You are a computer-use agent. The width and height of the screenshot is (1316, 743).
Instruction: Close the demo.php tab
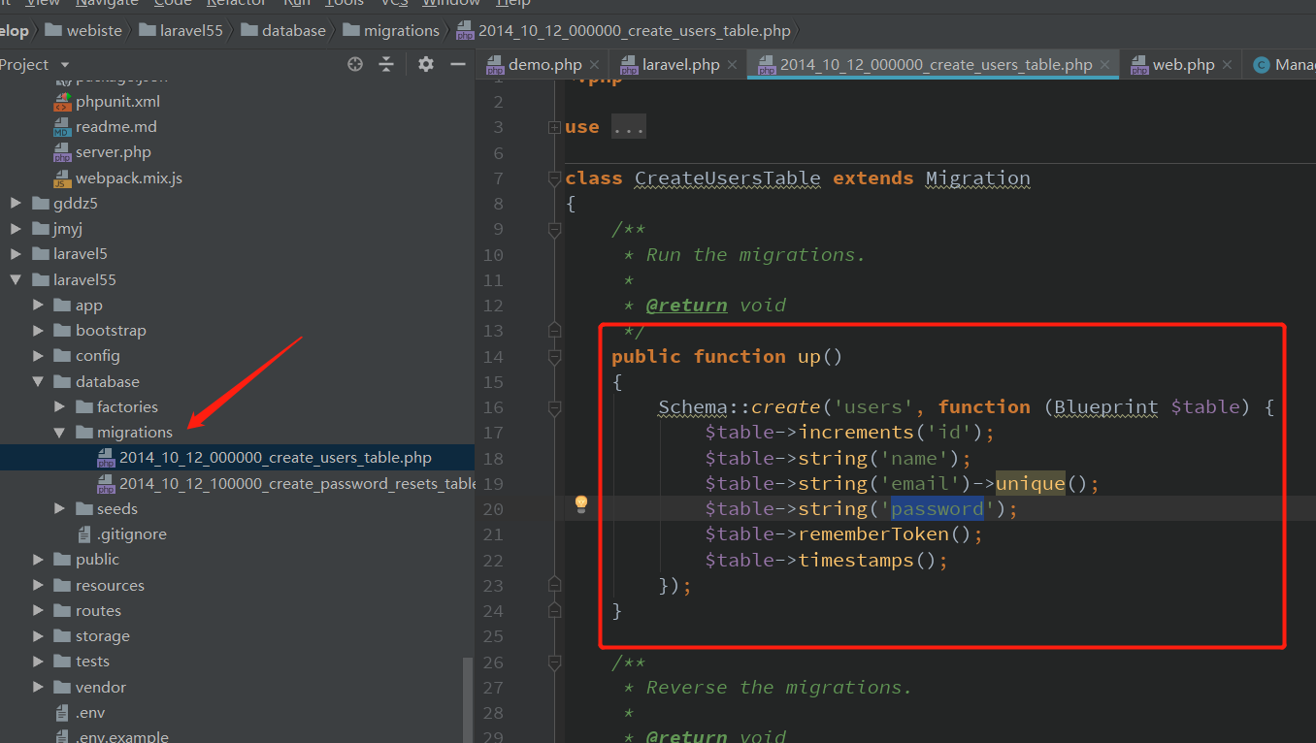(596, 65)
